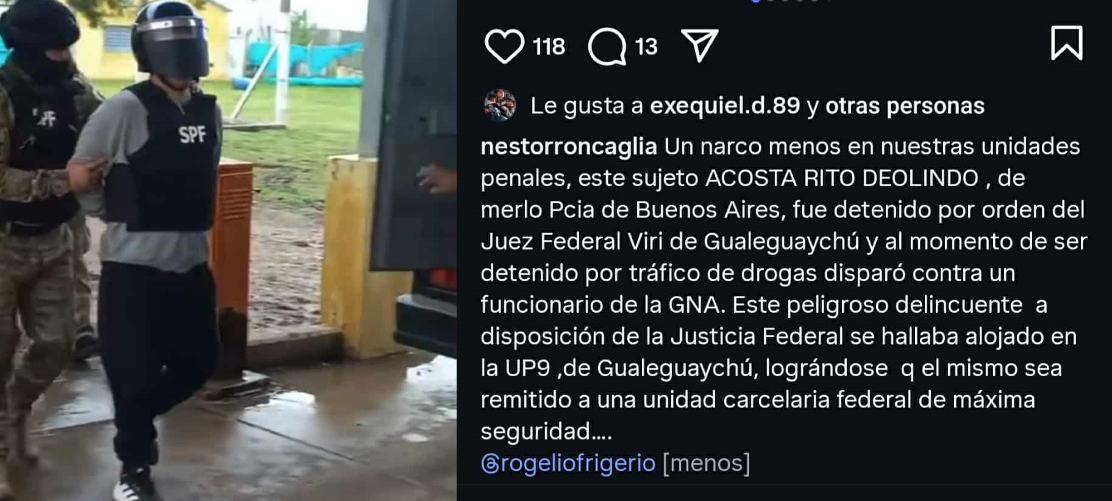View the 118 likes count

[549, 47]
